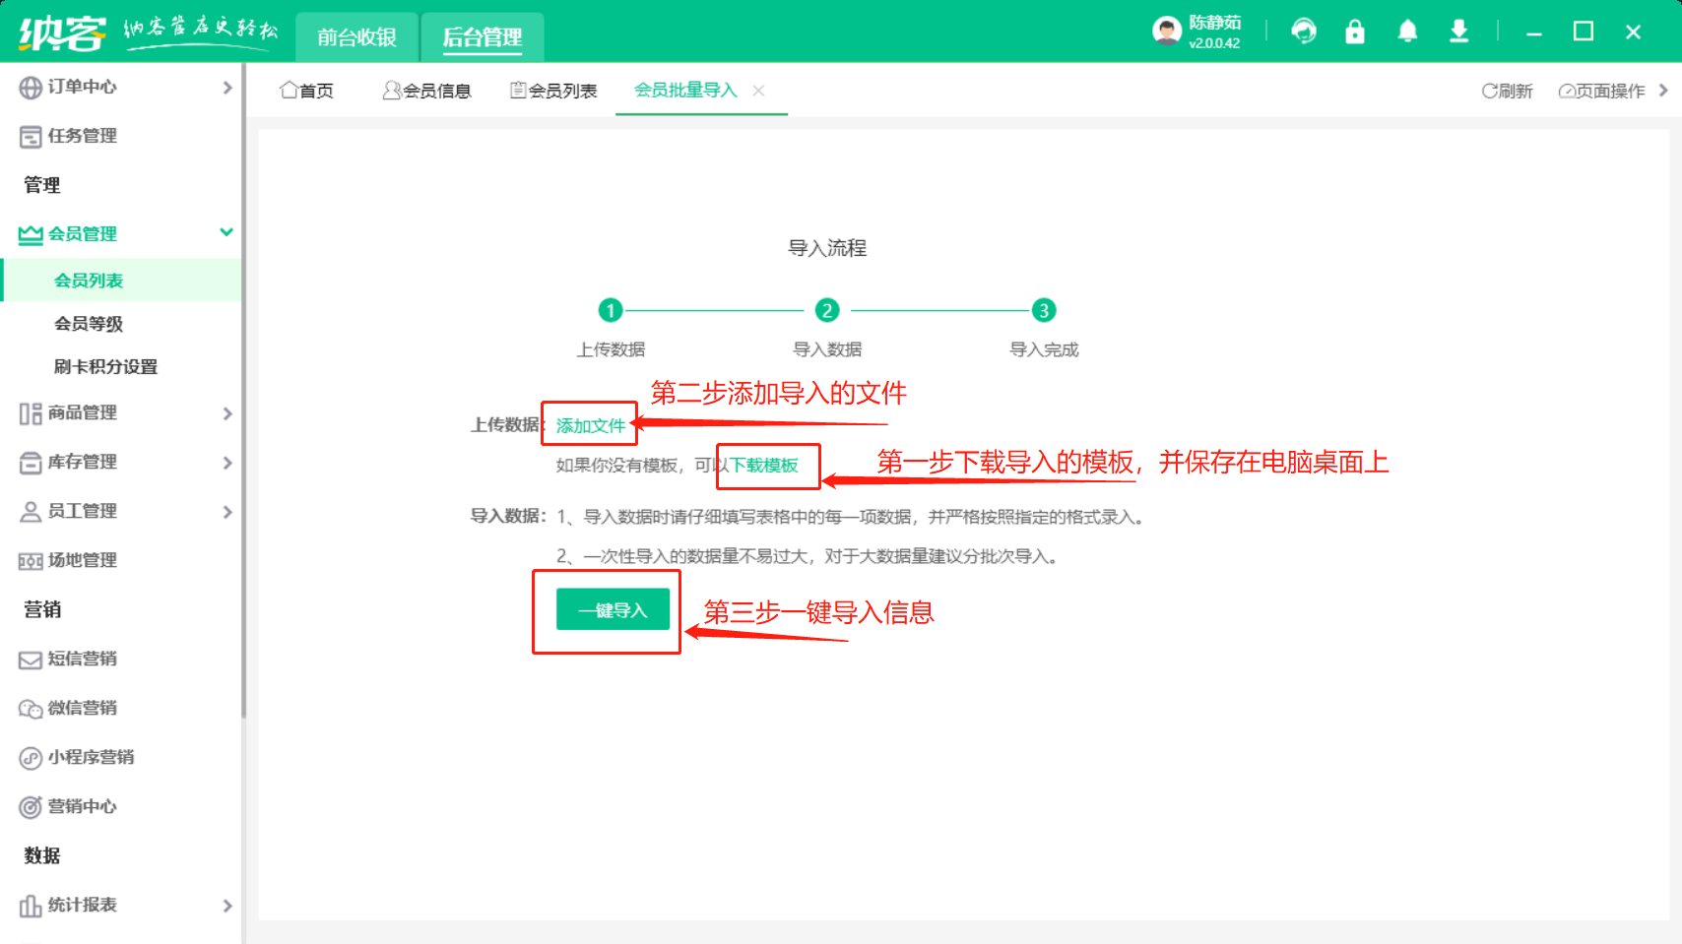This screenshot has width=1682, height=944.
Task: Click the 一键导入 button
Action: click(613, 610)
